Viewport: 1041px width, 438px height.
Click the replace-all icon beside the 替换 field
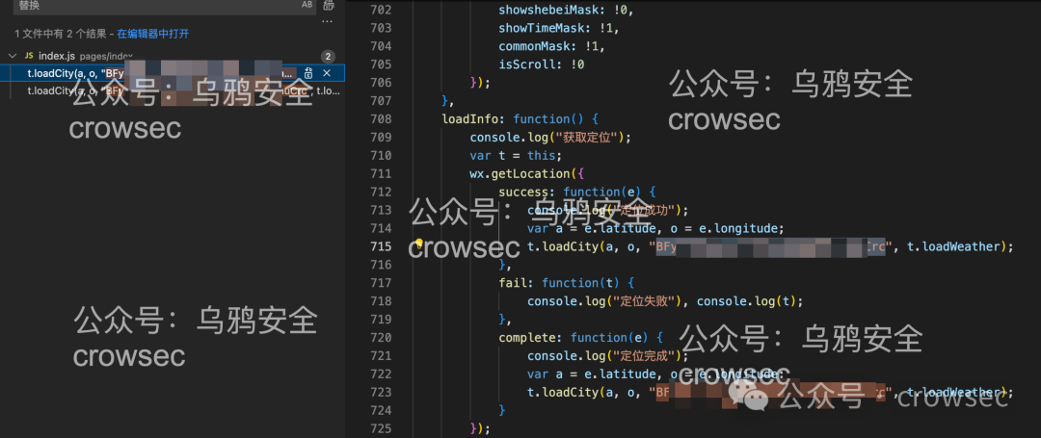click(328, 6)
